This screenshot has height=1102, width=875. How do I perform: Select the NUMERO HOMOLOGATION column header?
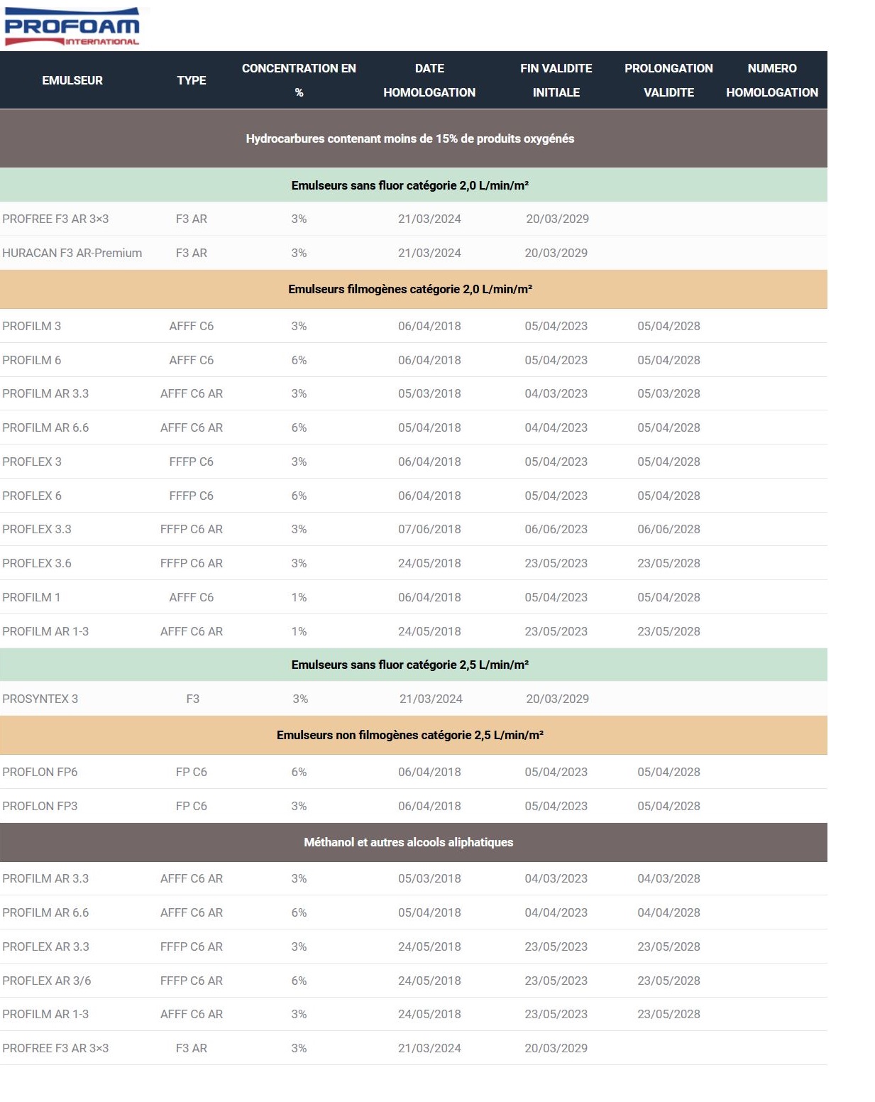pos(771,80)
